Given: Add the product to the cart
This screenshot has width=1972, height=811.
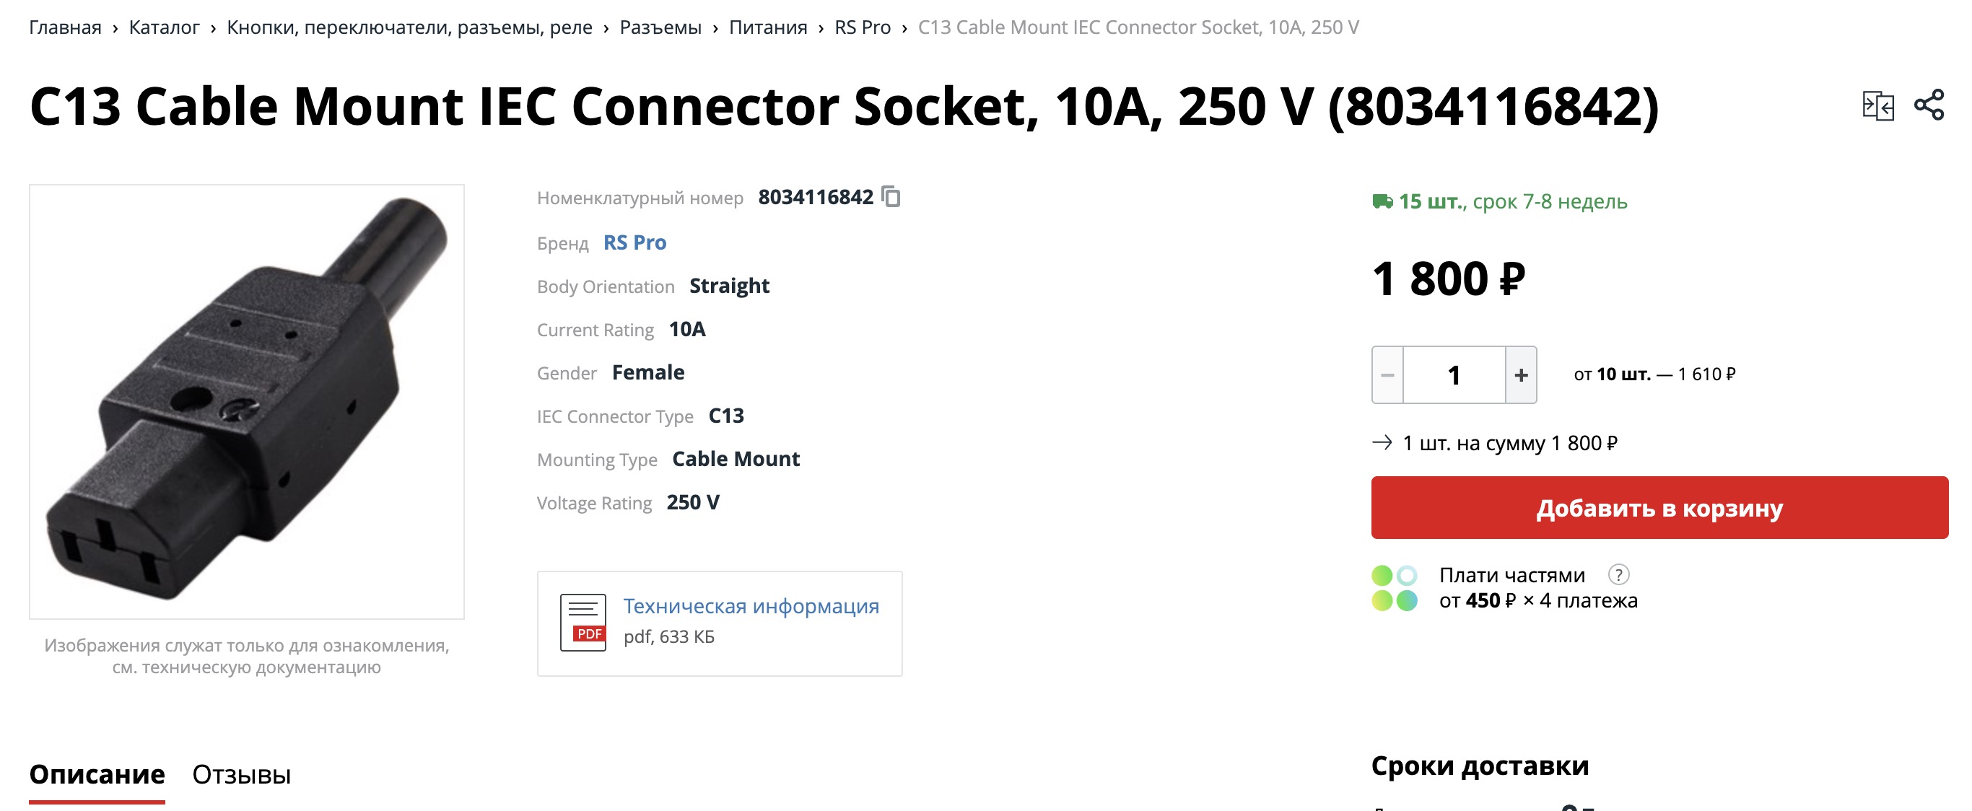Looking at the screenshot, I should (1659, 508).
